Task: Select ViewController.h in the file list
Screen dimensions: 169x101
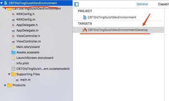Action: coord(28,36)
